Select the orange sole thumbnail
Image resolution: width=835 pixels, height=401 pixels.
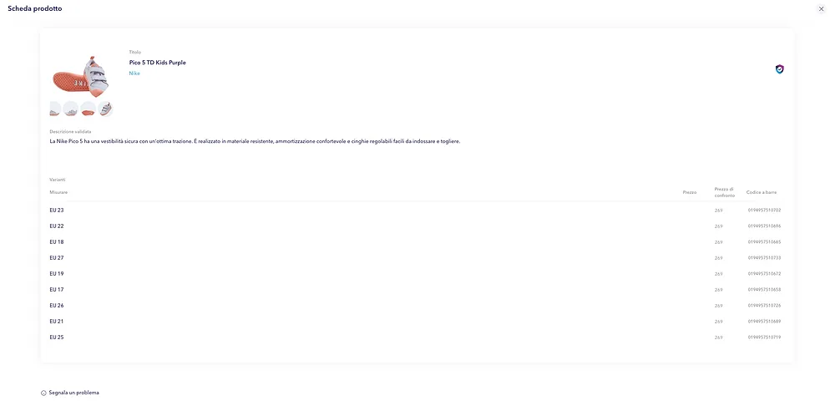point(88,109)
